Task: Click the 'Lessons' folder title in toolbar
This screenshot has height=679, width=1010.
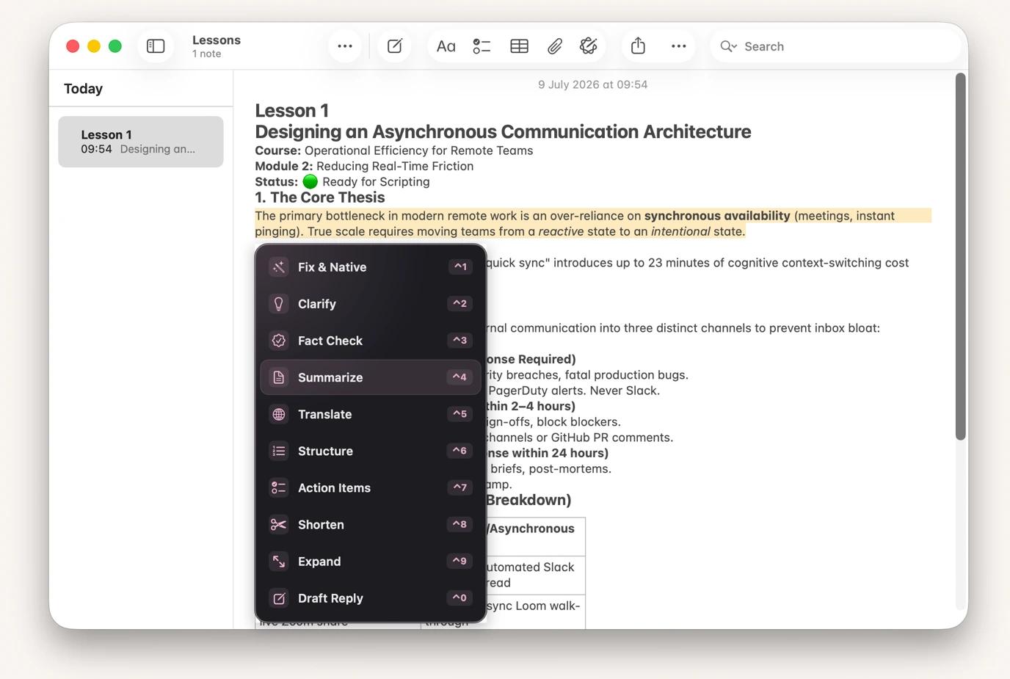Action: point(217,40)
